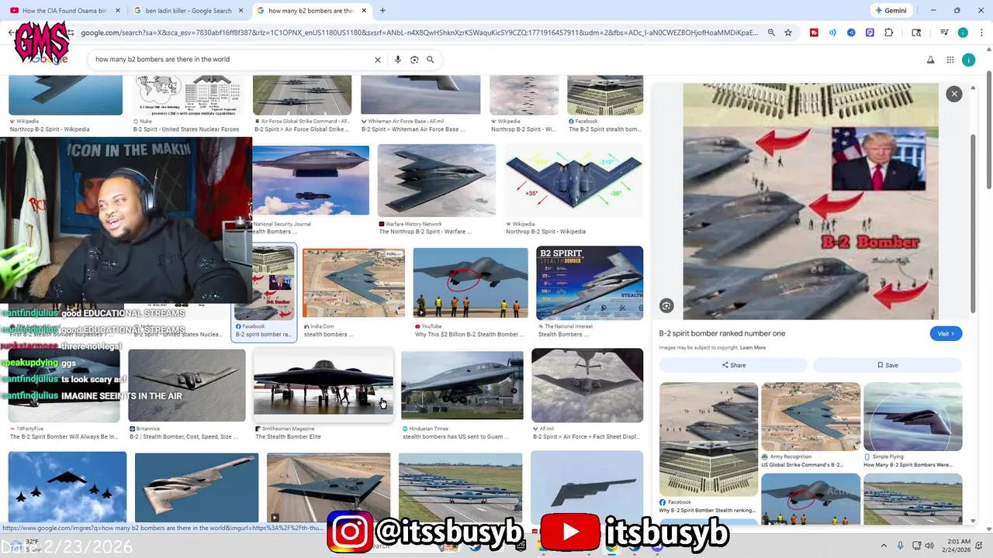Screen dimensions: 993x558
Task: Open the India.com stealth bombers image
Action: pos(353,283)
